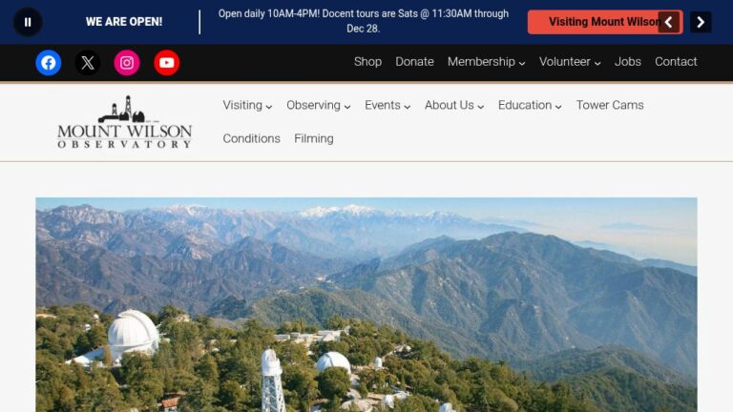This screenshot has height=412, width=733.
Task: Go to previous banner slide arrow
Action: 668,22
